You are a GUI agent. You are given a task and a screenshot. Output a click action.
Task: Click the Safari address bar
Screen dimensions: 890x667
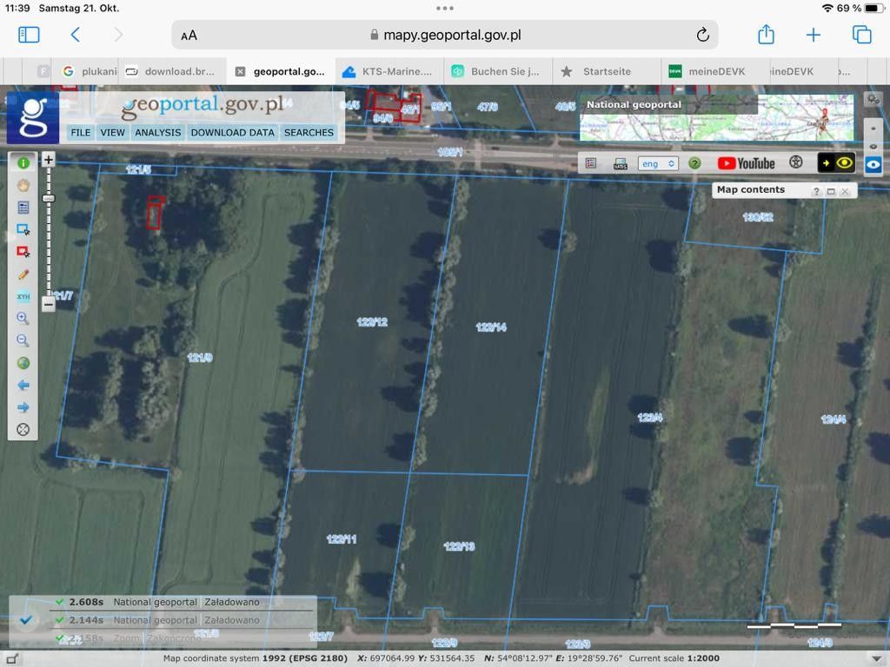coord(444,35)
